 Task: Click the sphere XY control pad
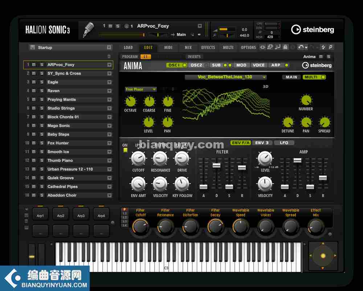(x=323, y=256)
